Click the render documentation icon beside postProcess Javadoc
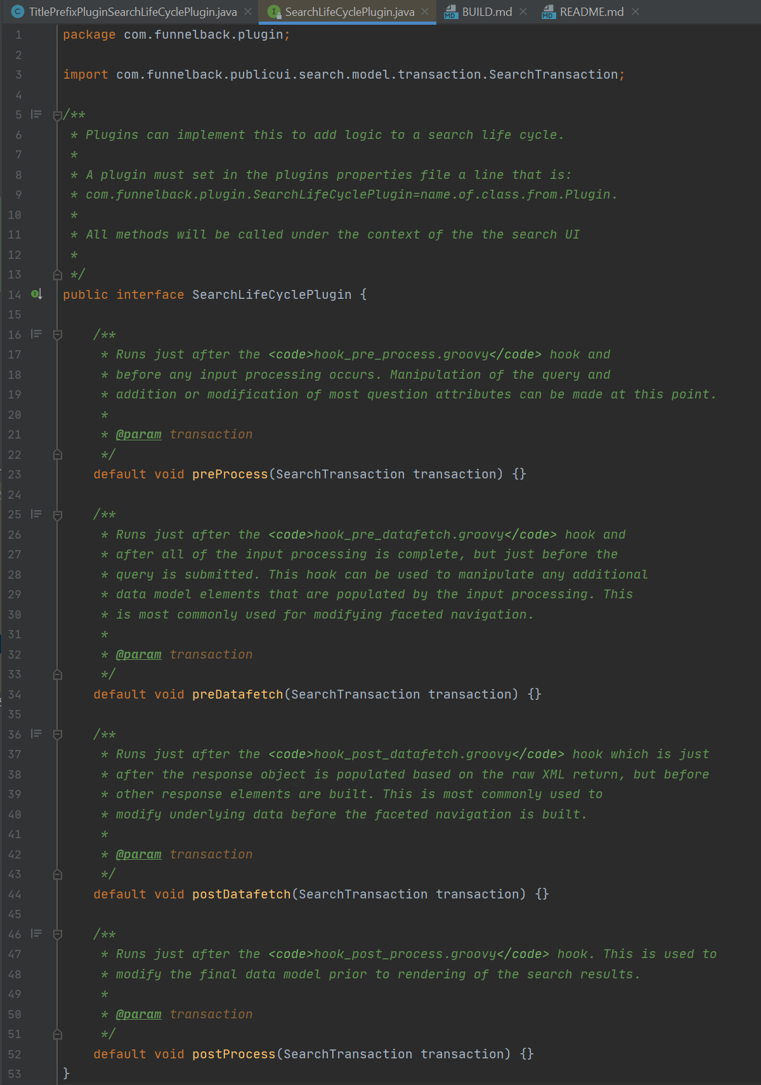 (x=36, y=934)
